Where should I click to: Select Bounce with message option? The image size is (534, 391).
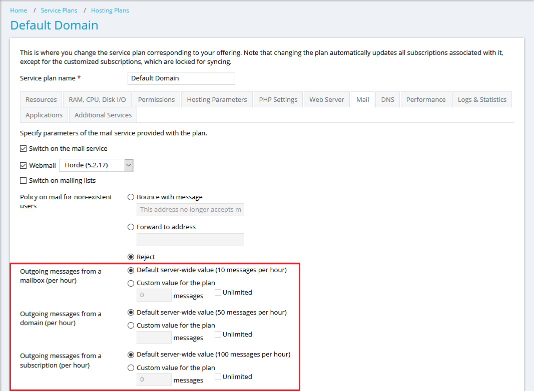click(131, 197)
